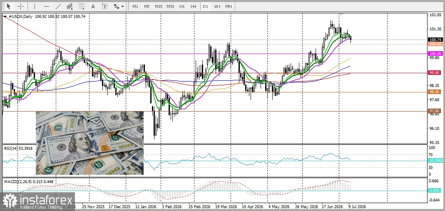Select the 100.50 price level label
This screenshot has height=211, width=445.
pos(435,44)
